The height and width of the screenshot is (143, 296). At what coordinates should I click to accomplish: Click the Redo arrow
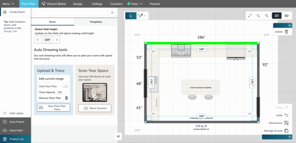coord(286,107)
